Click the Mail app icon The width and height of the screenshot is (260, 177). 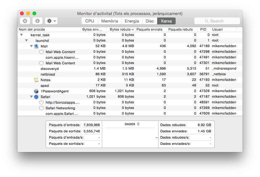click(36, 46)
